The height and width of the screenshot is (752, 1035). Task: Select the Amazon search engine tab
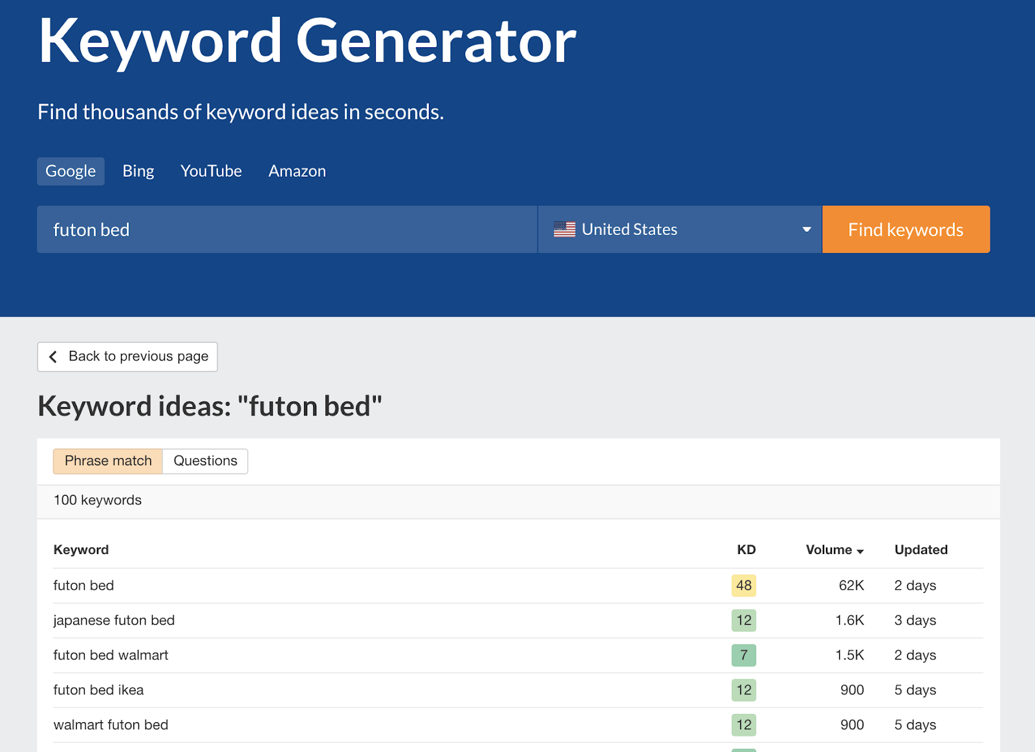[297, 171]
